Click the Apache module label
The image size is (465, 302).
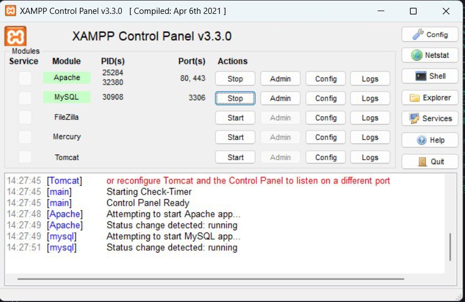[67, 77]
